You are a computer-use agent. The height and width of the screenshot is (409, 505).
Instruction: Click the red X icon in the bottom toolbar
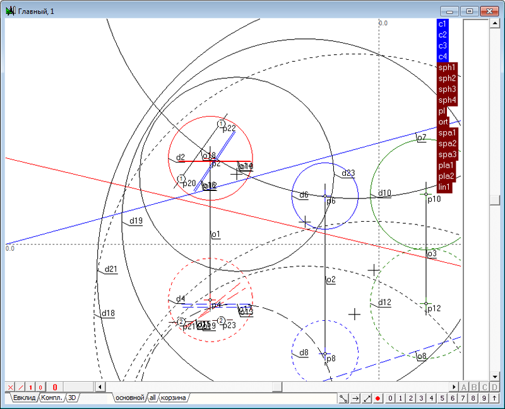pyautogui.click(x=10, y=387)
